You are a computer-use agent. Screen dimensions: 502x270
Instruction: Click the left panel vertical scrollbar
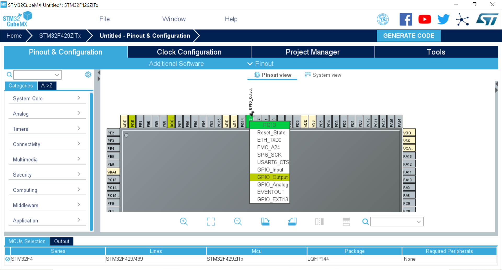91,162
